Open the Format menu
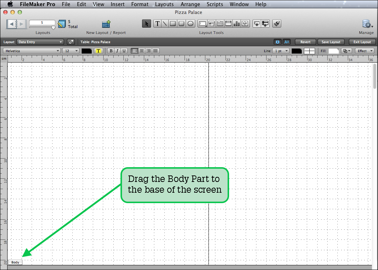 pos(140,4)
